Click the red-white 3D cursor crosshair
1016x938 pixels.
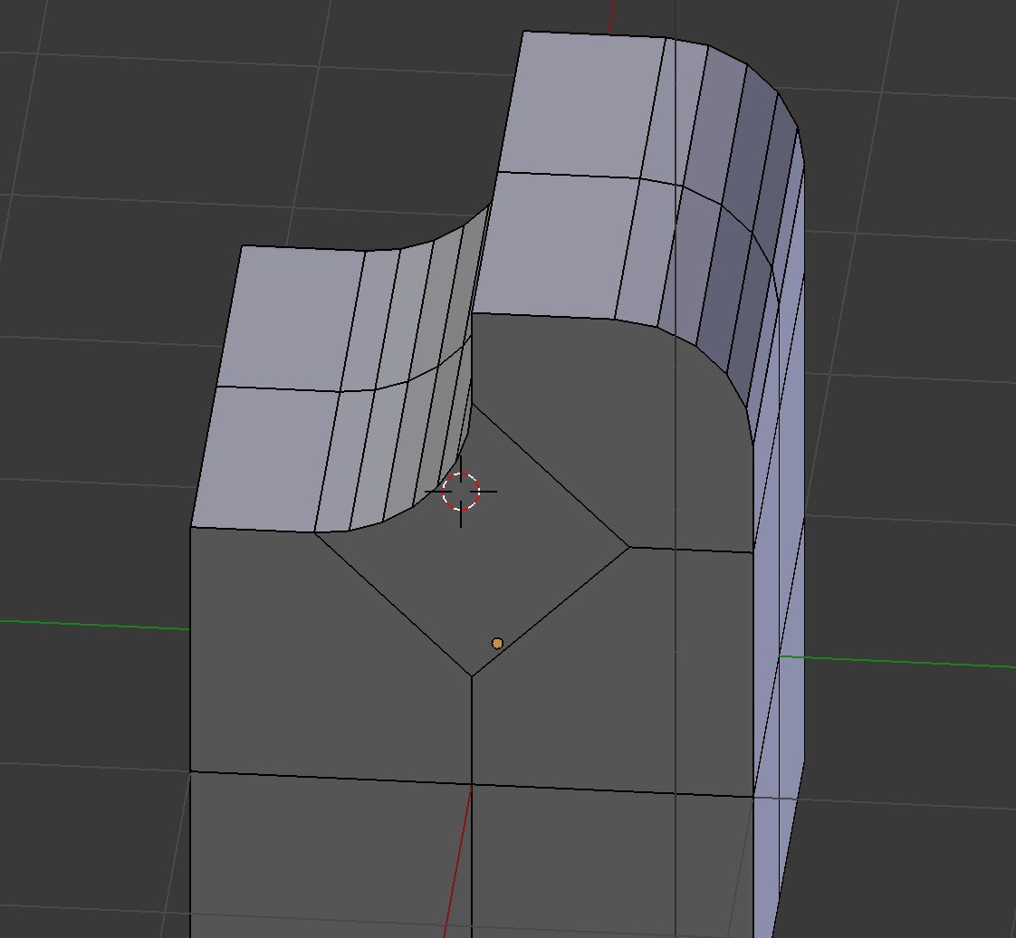pyautogui.click(x=461, y=492)
